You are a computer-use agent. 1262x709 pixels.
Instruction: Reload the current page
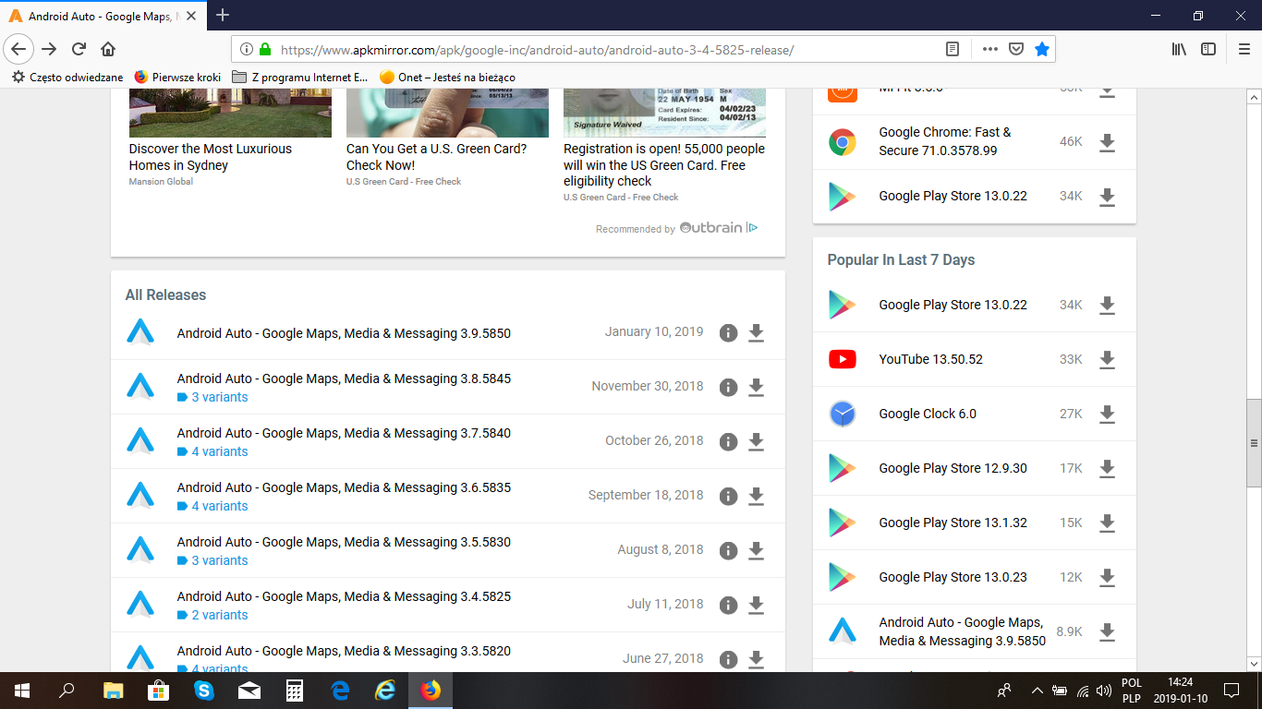pyautogui.click(x=79, y=49)
